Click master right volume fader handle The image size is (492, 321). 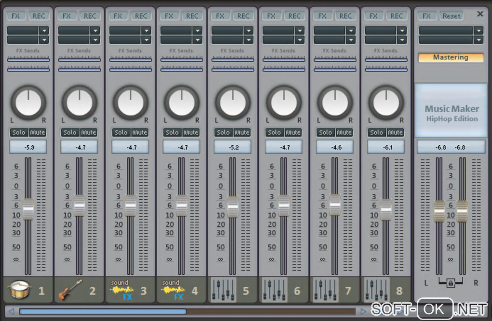pos(462,211)
